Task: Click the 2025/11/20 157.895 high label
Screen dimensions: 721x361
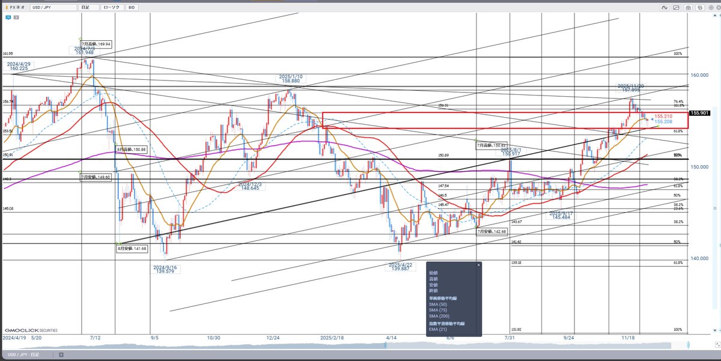Action: click(631, 88)
